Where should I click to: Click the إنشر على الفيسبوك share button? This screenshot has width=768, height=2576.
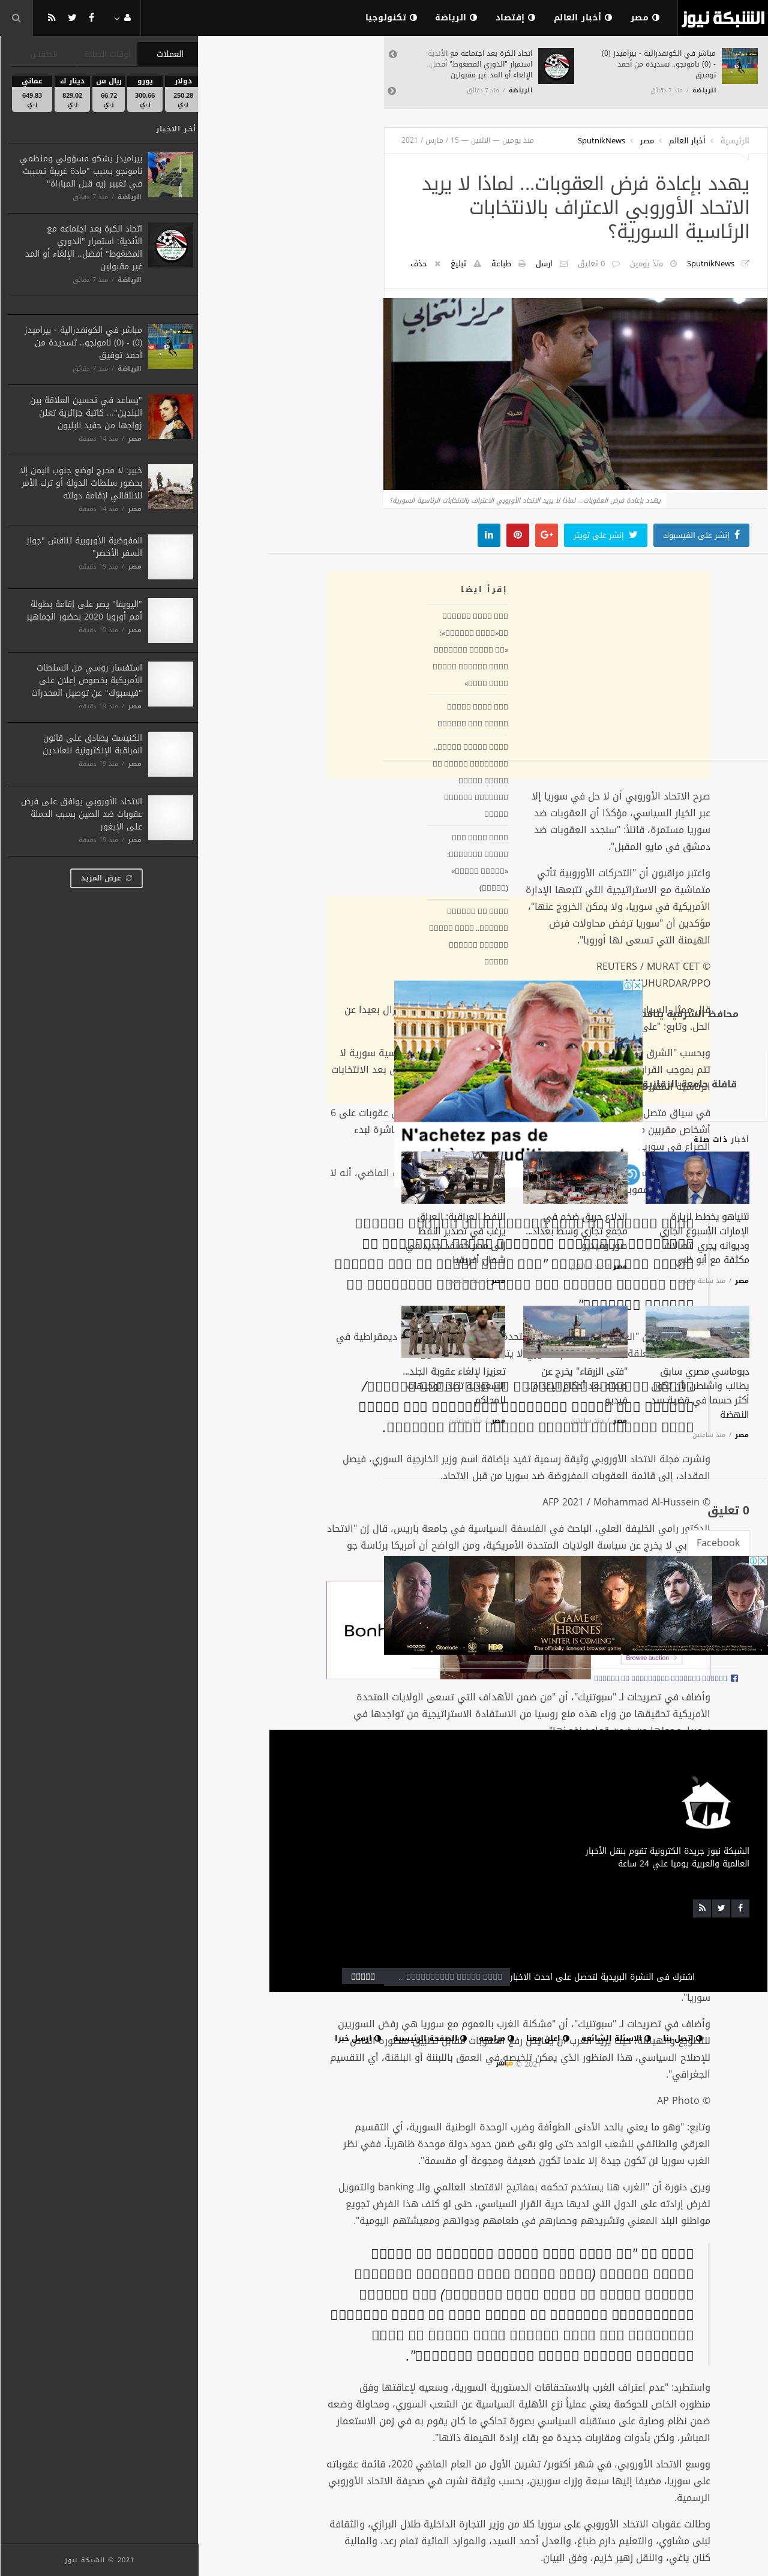click(701, 535)
